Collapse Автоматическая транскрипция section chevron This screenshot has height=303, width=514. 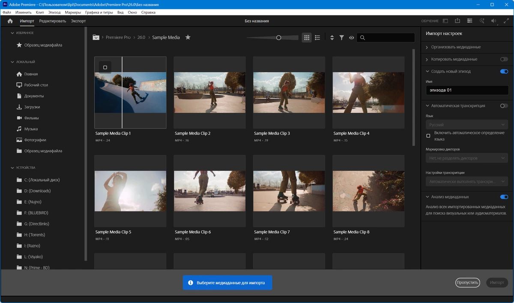(x=427, y=106)
